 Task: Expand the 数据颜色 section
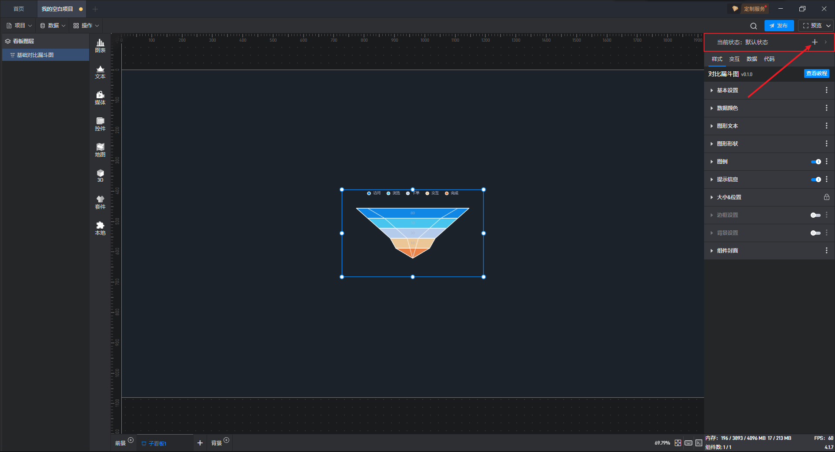point(727,108)
